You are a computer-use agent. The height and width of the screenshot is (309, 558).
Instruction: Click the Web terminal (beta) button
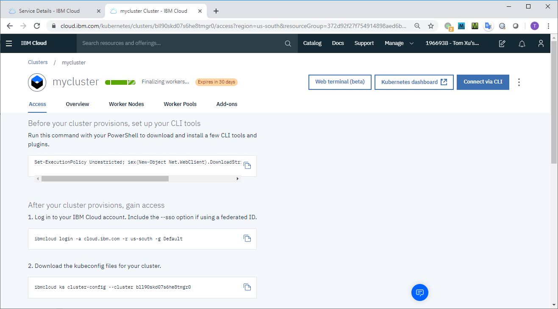340,82
